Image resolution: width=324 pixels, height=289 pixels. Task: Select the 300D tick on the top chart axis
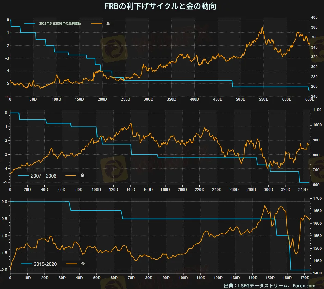coord(148,99)
